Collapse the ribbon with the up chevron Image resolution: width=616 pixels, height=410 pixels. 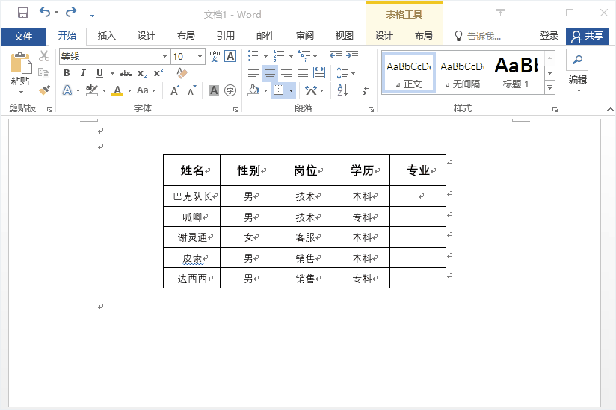(610, 110)
